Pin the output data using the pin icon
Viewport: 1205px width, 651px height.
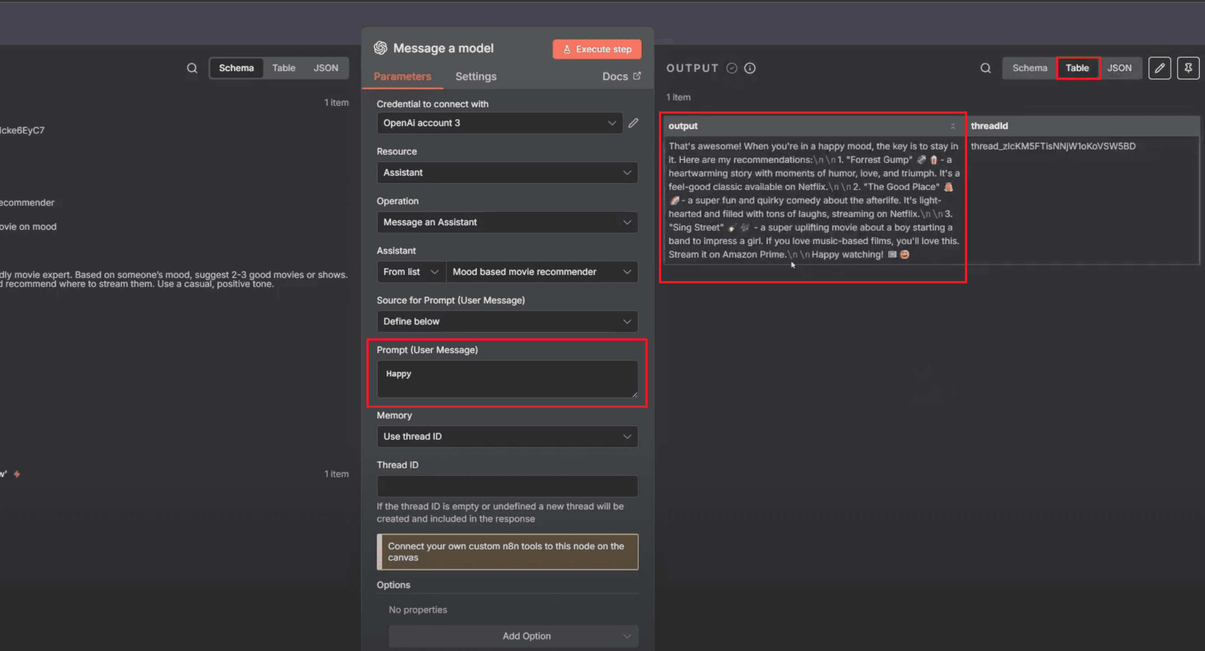point(1189,68)
